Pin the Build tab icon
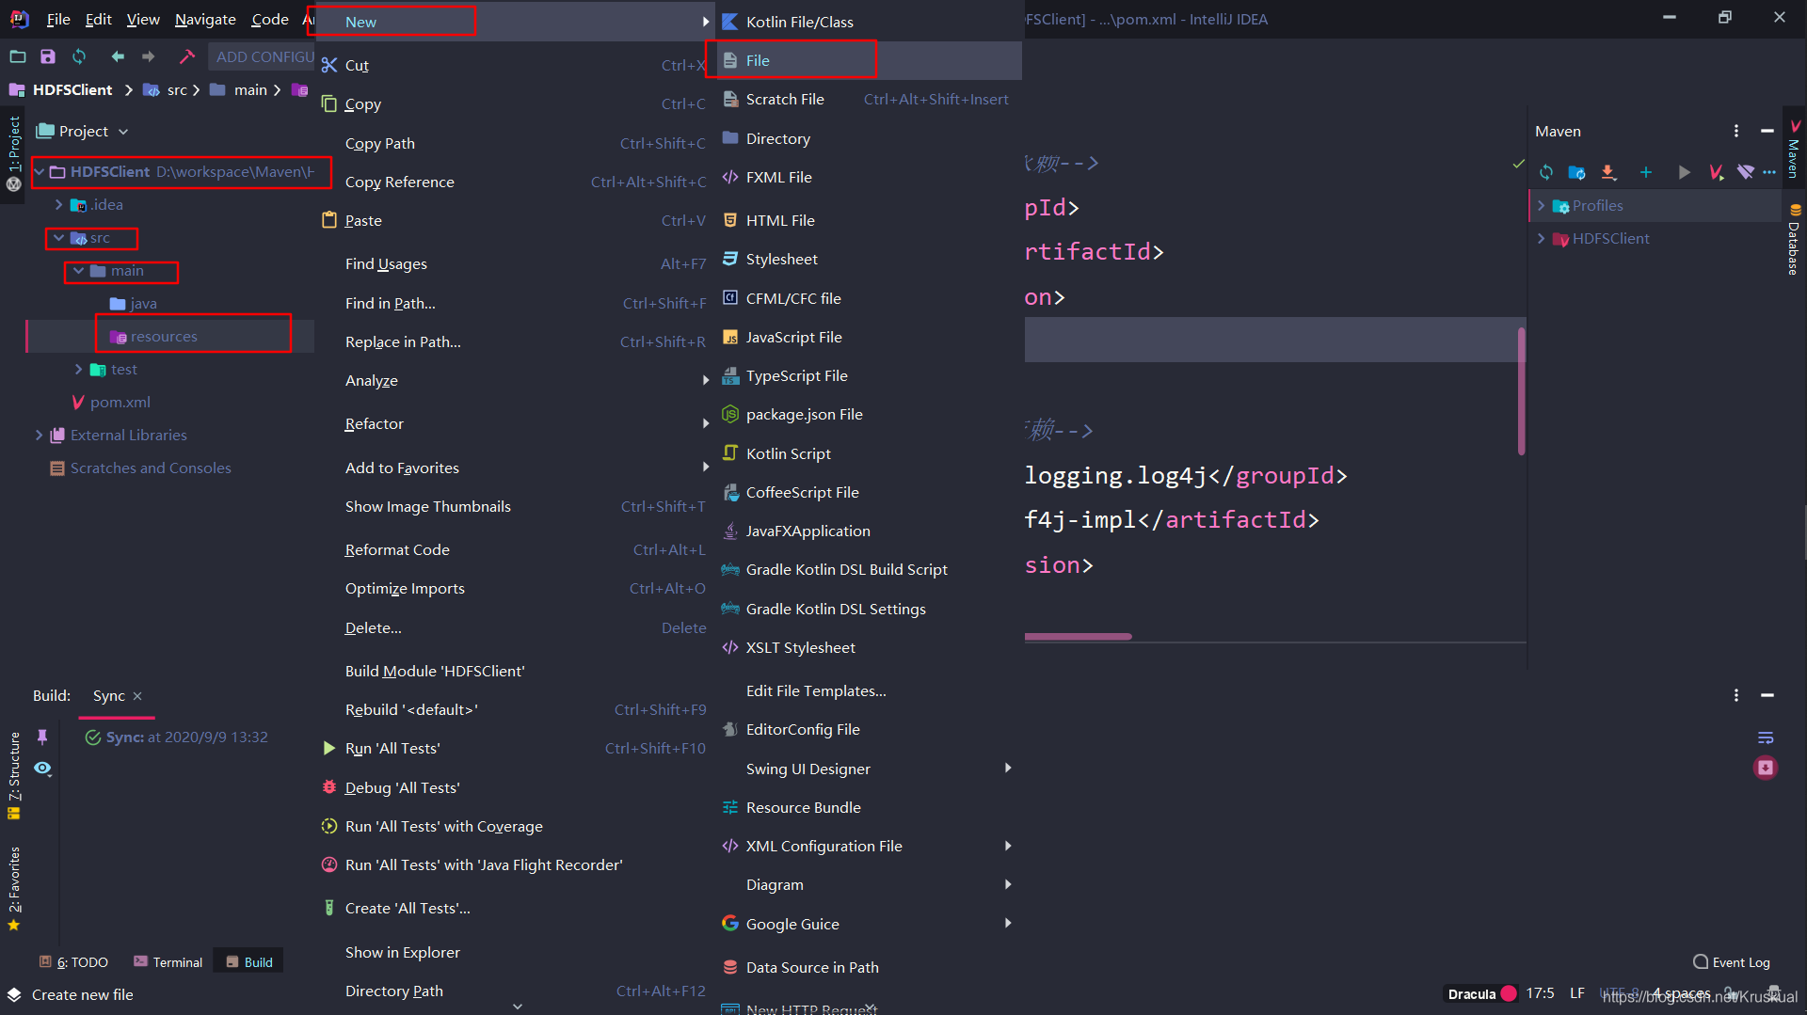Viewport: 1807px width, 1015px height. pos(42,737)
